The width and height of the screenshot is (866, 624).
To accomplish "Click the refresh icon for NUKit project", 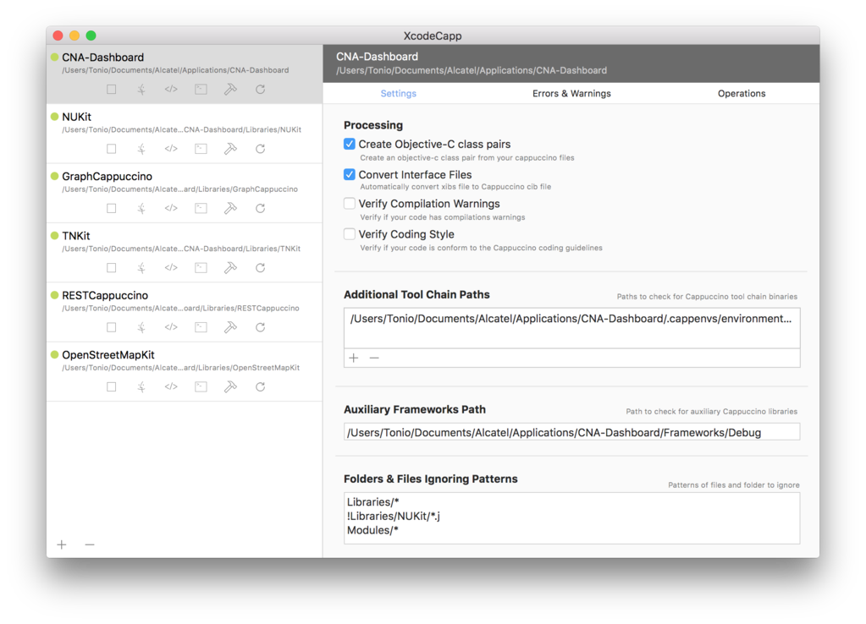I will [260, 149].
